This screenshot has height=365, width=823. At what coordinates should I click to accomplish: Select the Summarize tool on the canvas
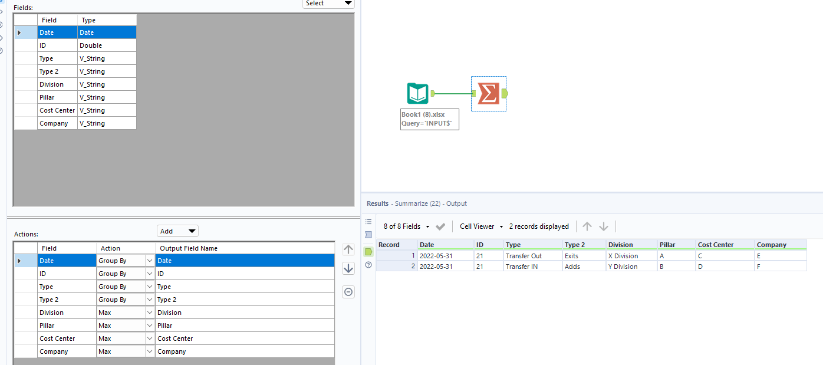(488, 93)
